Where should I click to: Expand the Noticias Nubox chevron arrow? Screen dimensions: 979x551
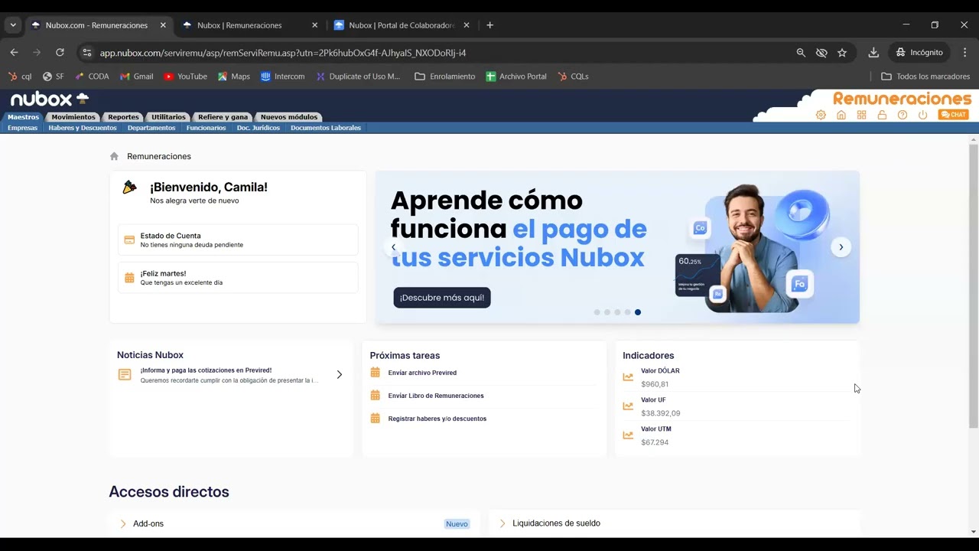coord(340,374)
